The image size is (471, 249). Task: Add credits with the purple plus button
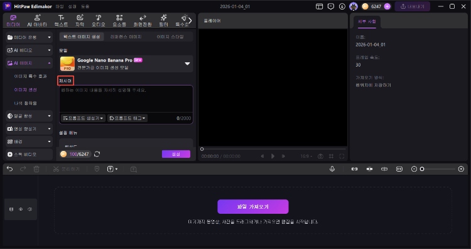pos(387,6)
